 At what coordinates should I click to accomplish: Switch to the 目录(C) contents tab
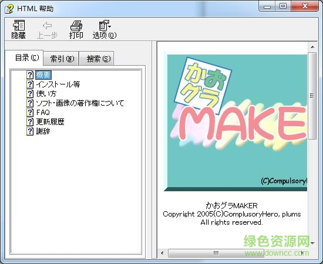pyautogui.click(x=24, y=58)
